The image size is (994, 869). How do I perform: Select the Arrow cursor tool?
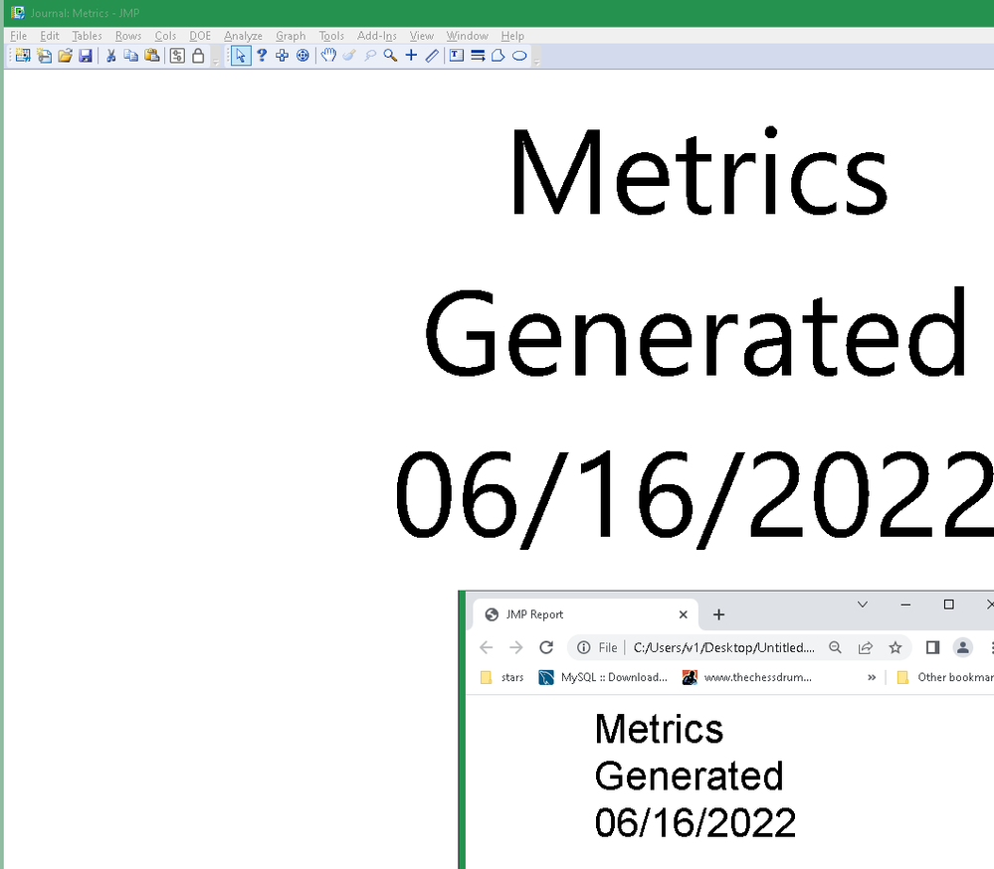coord(240,56)
